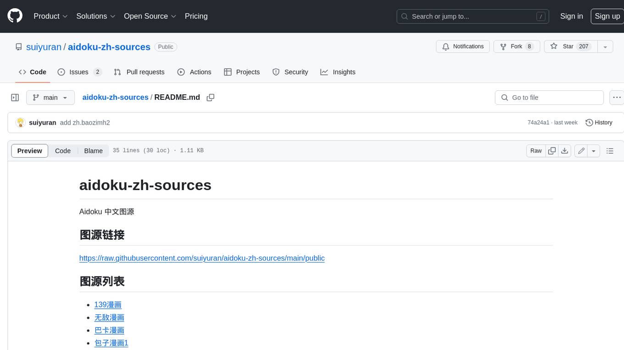Go to aidoku-zh-sources breadcrumb folder
The image size is (624, 350).
115,97
